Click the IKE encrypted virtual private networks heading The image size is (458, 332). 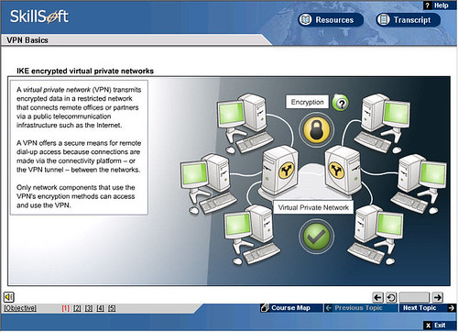[x=85, y=71]
